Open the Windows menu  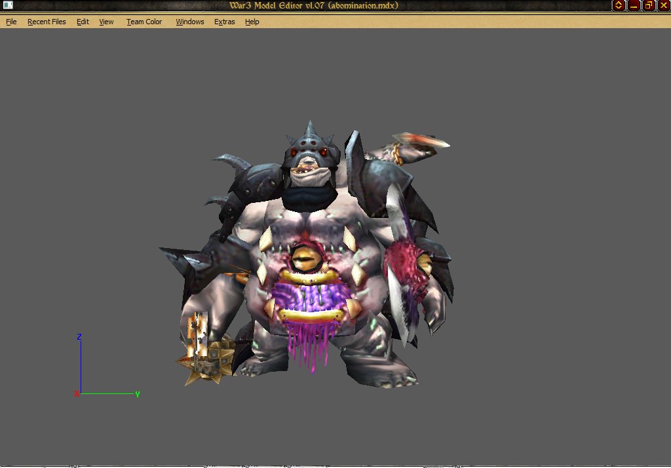tap(189, 22)
